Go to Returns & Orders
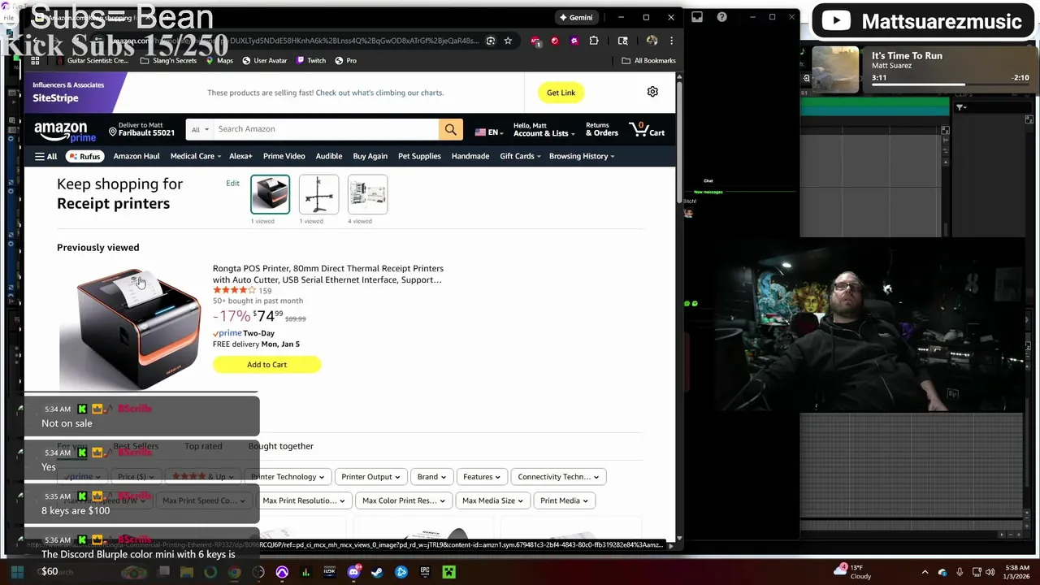Screen dimensions: 1040x585 [601, 129]
